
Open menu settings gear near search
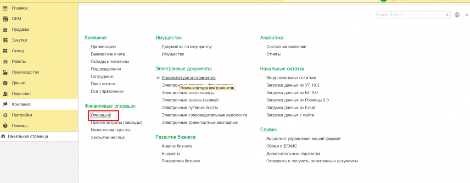[x=457, y=15]
